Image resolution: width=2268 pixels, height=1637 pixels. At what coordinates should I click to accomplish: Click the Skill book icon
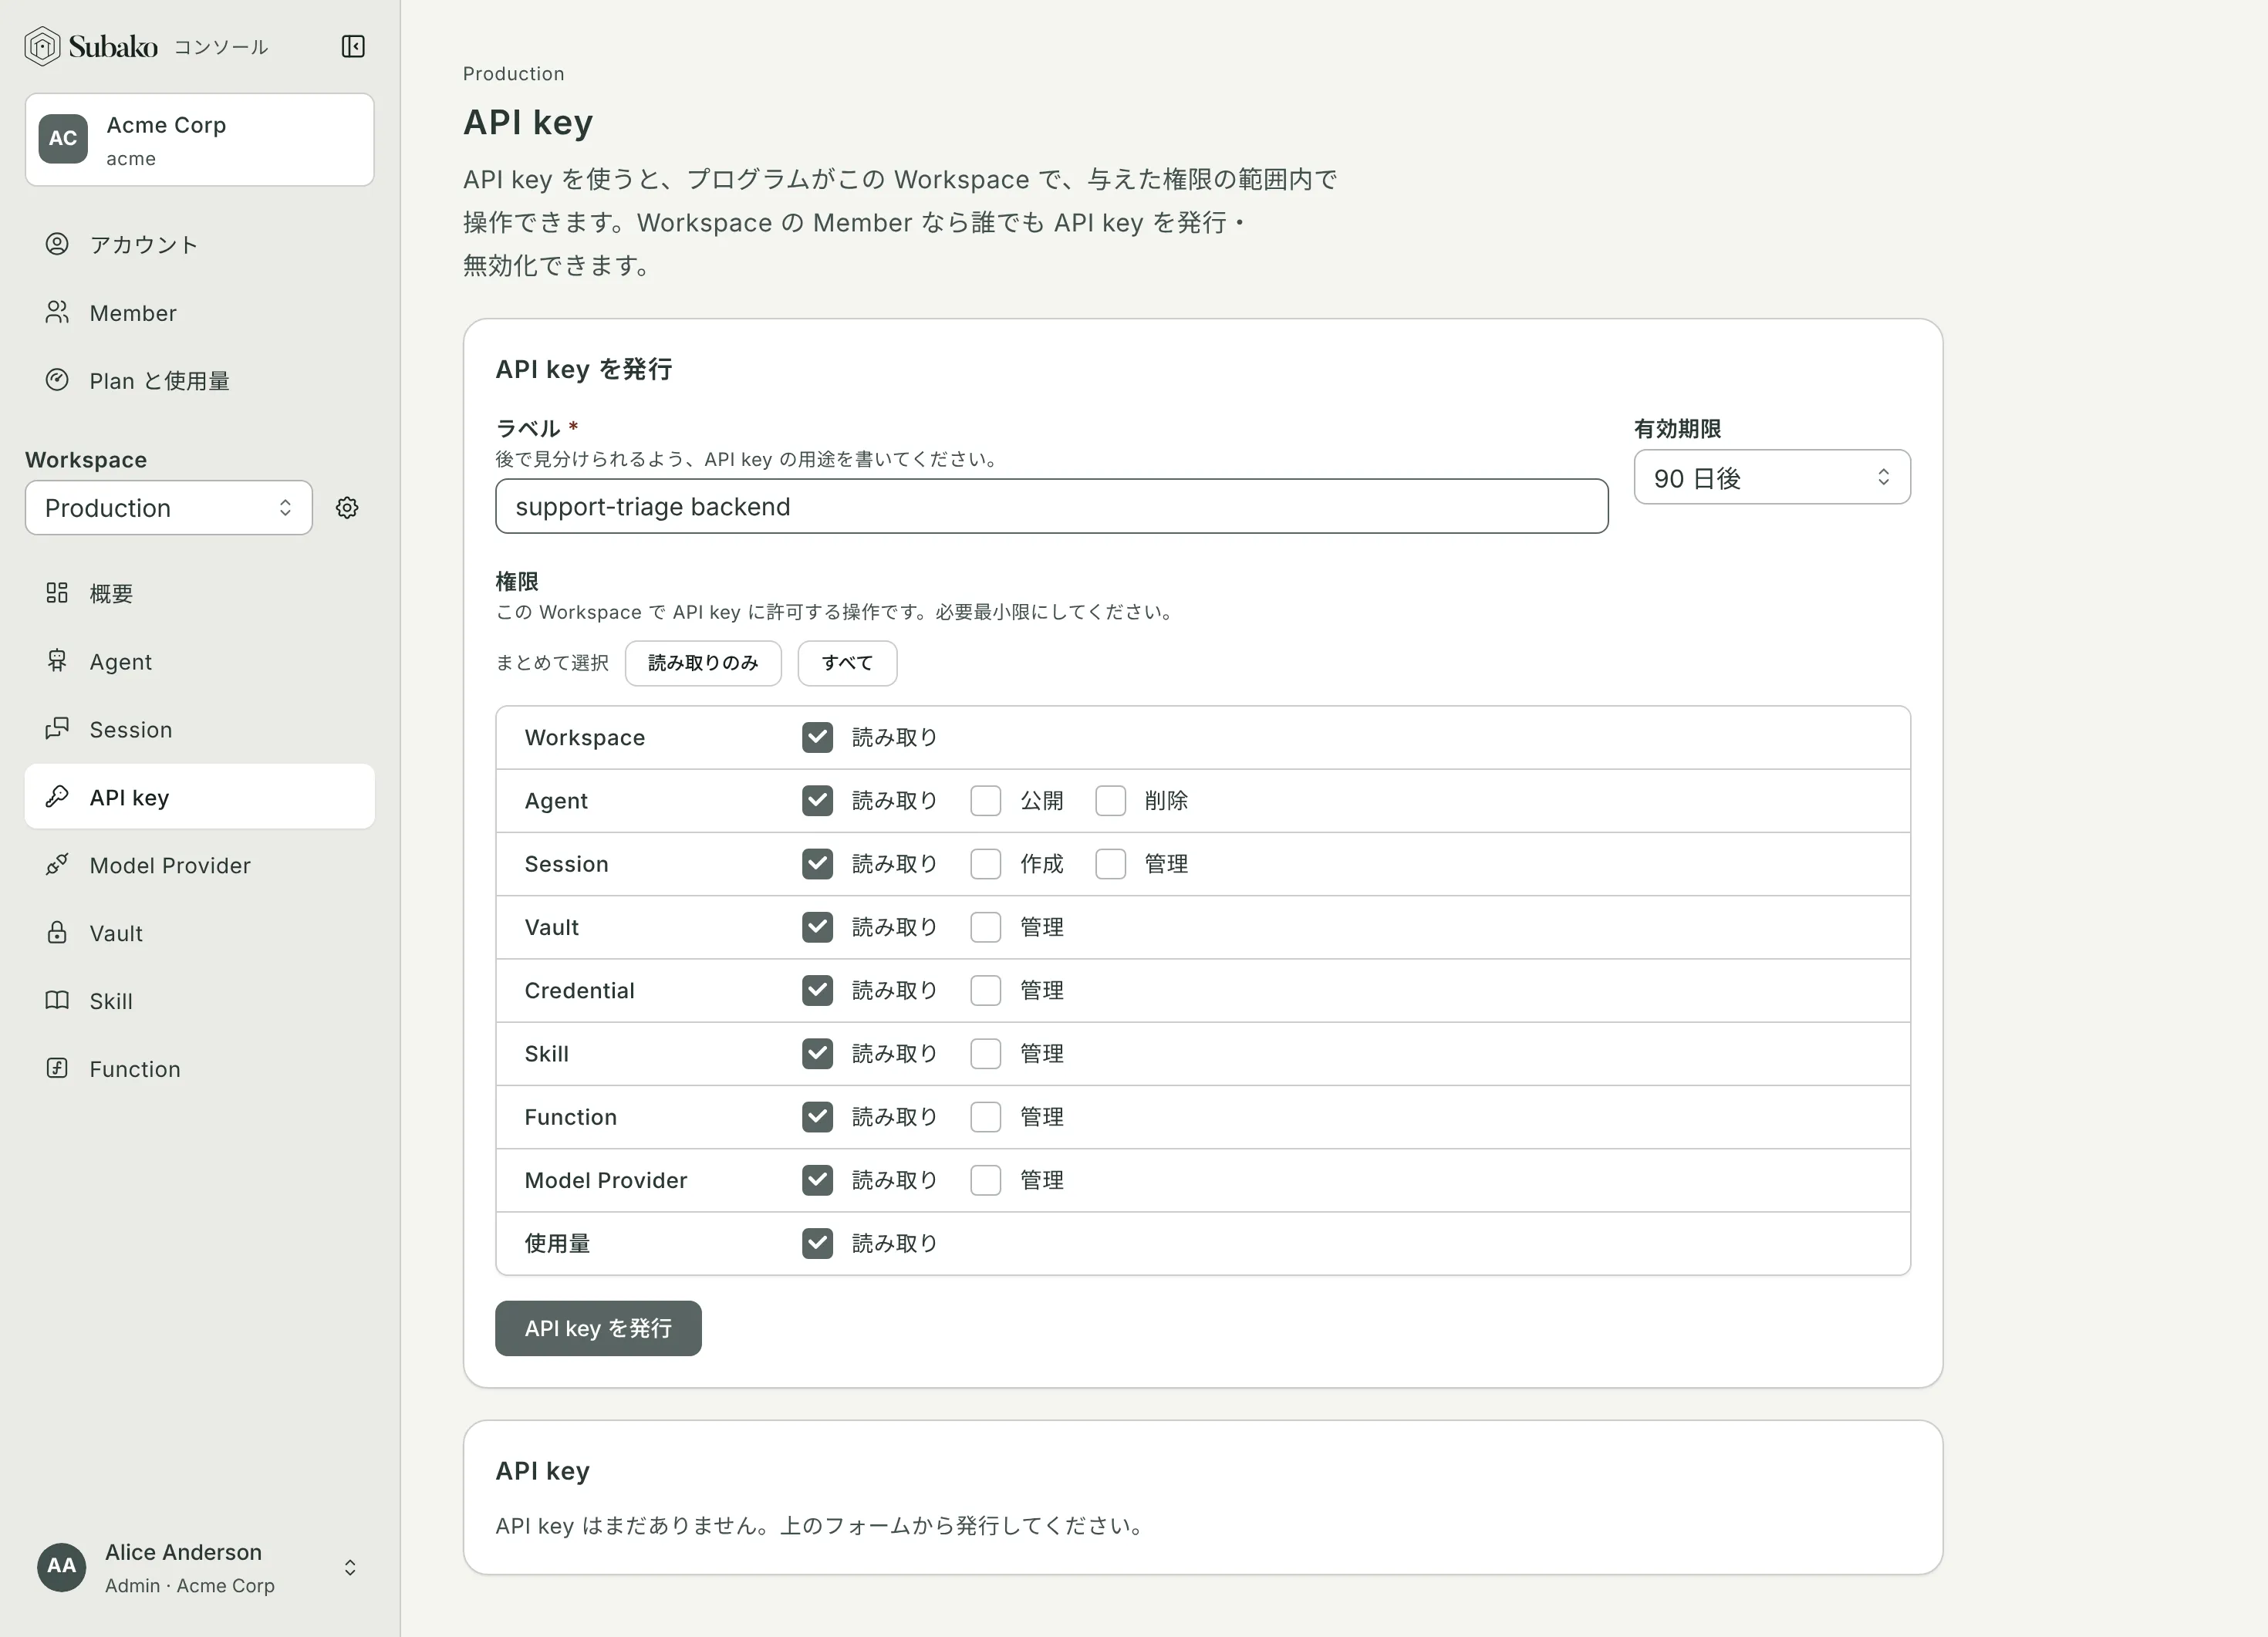pos(57,1001)
